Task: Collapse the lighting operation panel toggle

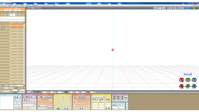Action: point(54,95)
